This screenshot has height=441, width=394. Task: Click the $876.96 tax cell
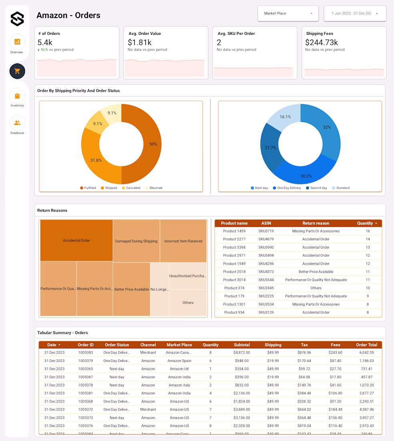(x=304, y=352)
